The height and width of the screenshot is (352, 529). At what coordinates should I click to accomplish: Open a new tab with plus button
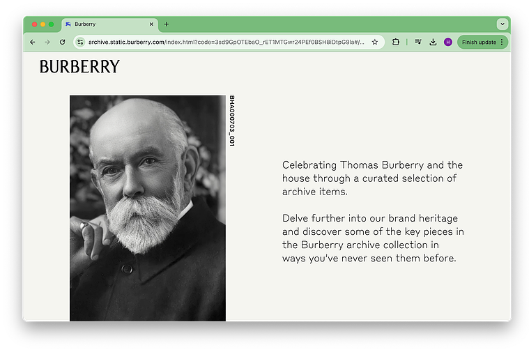(167, 24)
